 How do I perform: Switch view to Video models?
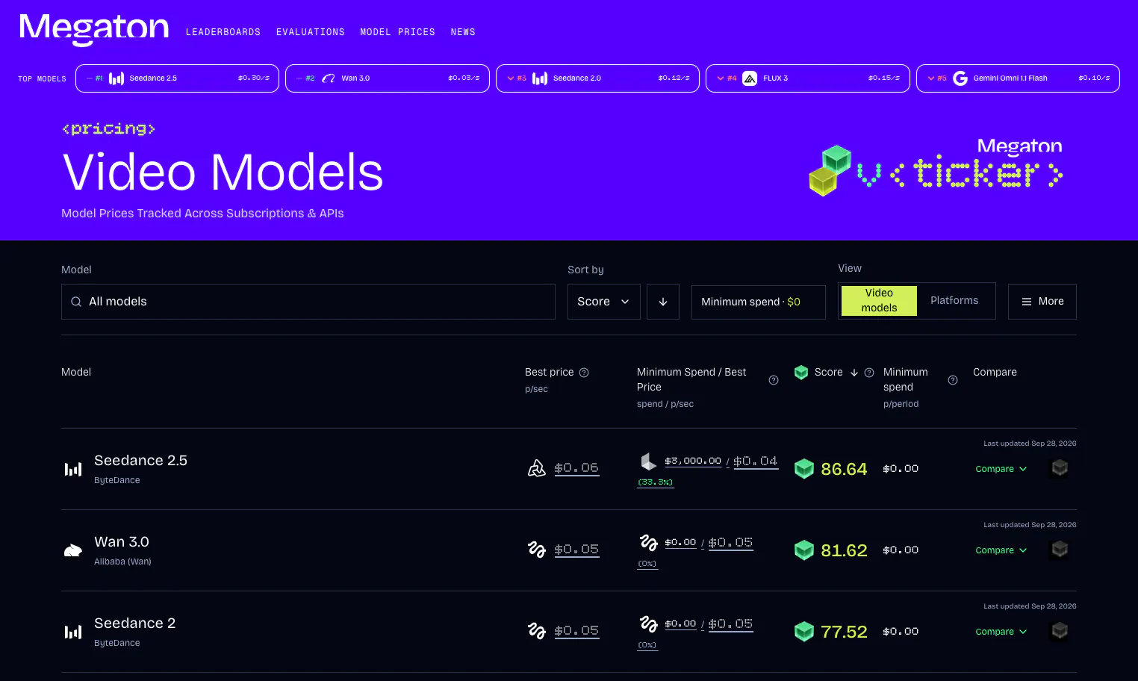tap(879, 301)
